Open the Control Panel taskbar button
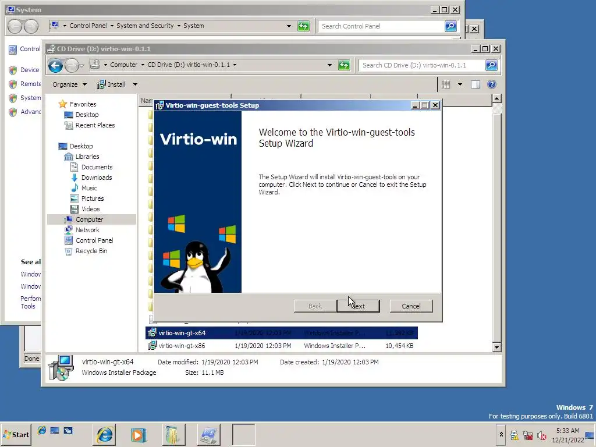The height and width of the screenshot is (447, 596). click(x=208, y=434)
